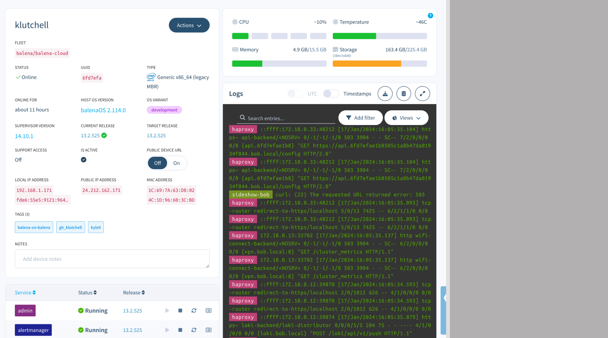Click the Temperature progress bar
The height and width of the screenshot is (338, 608).
[x=380, y=36]
